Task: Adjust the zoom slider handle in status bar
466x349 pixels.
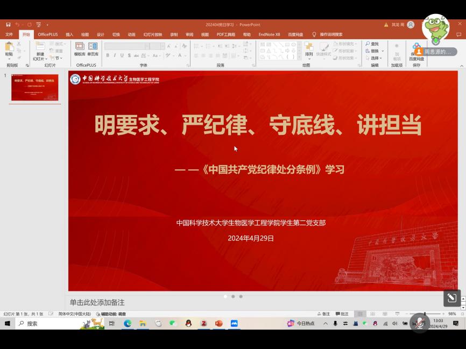Action: [x=425, y=314]
